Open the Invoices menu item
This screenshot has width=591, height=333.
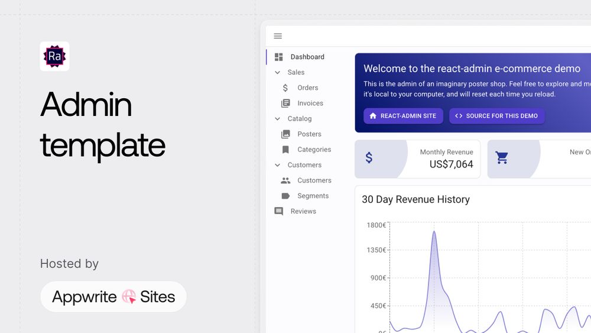[x=310, y=104]
